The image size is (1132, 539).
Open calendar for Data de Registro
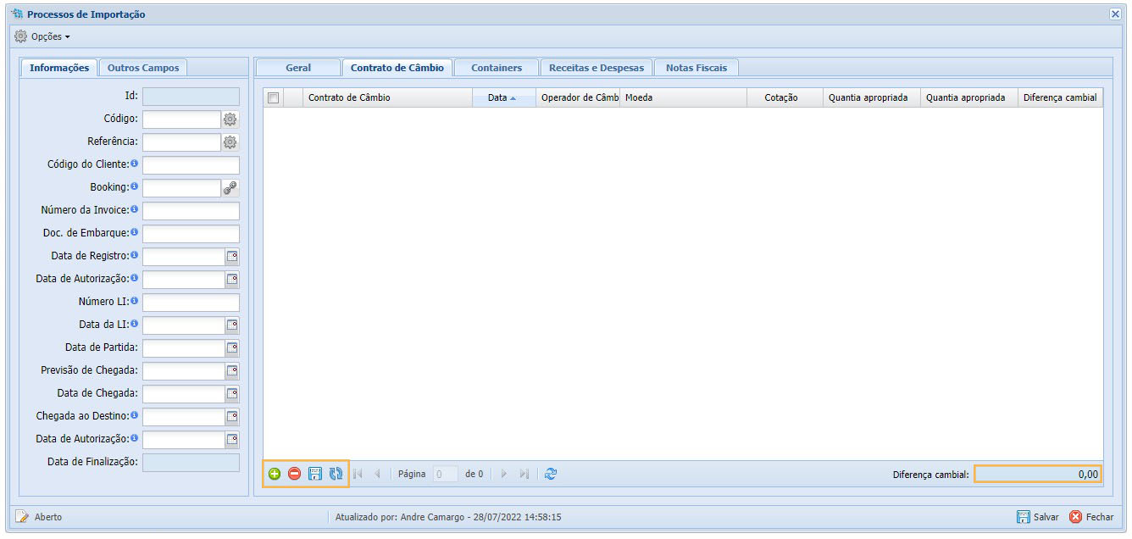pos(232,257)
